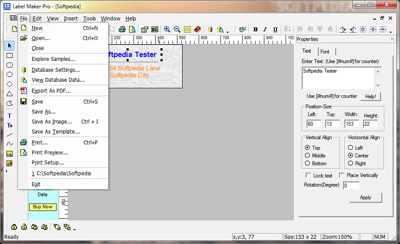The image size is (400, 244).
Task: Select the insert picture tool
Action: [10, 154]
